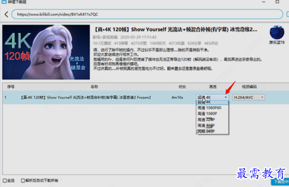Go back with the left arrow icon
289x187 pixels.
[6, 14]
